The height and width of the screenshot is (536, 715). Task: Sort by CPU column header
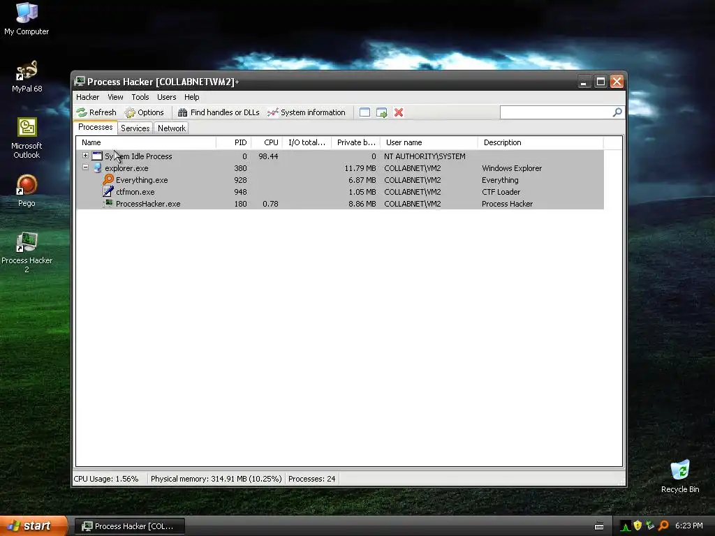(x=267, y=142)
